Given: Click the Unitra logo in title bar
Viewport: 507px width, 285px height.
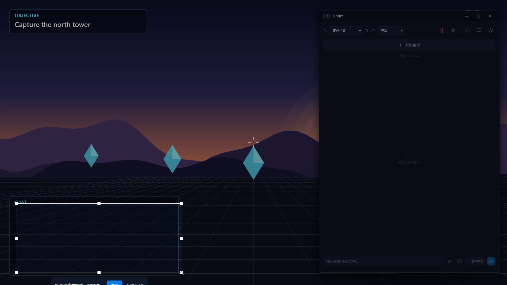Looking at the screenshot, I should 326,16.
